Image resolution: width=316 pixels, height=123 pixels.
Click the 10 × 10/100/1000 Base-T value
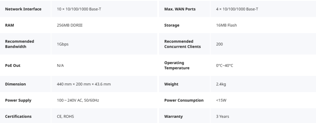[79, 9]
